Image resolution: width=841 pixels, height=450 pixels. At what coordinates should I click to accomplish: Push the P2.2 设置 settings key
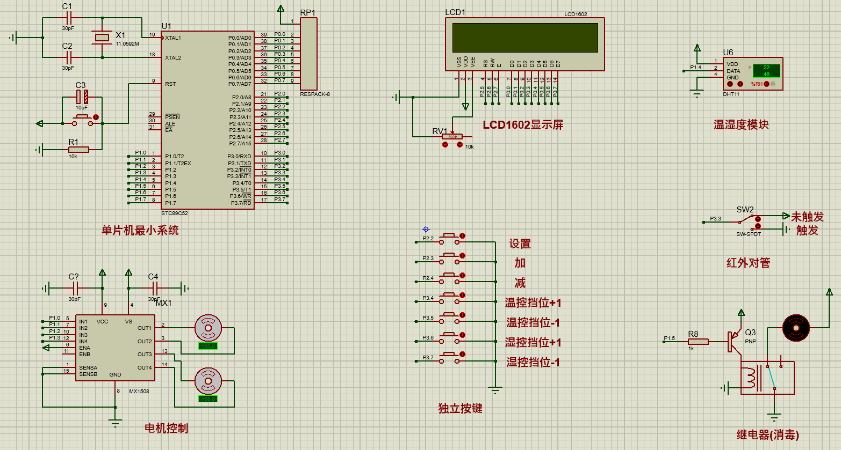(x=450, y=239)
